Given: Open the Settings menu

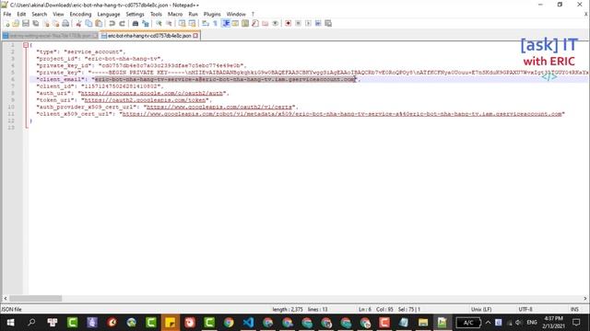Looking at the screenshot, I should 136,15.
